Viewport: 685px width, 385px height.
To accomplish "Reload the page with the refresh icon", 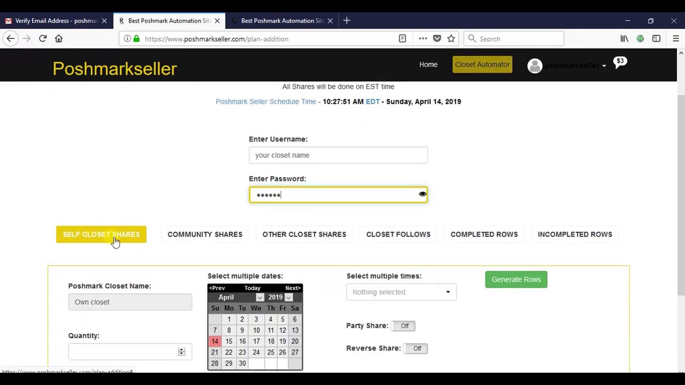I will click(43, 38).
